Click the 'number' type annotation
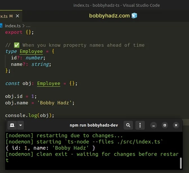 [34, 58]
